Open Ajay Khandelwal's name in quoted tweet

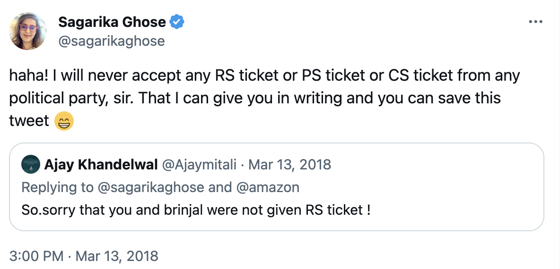pos(101,165)
